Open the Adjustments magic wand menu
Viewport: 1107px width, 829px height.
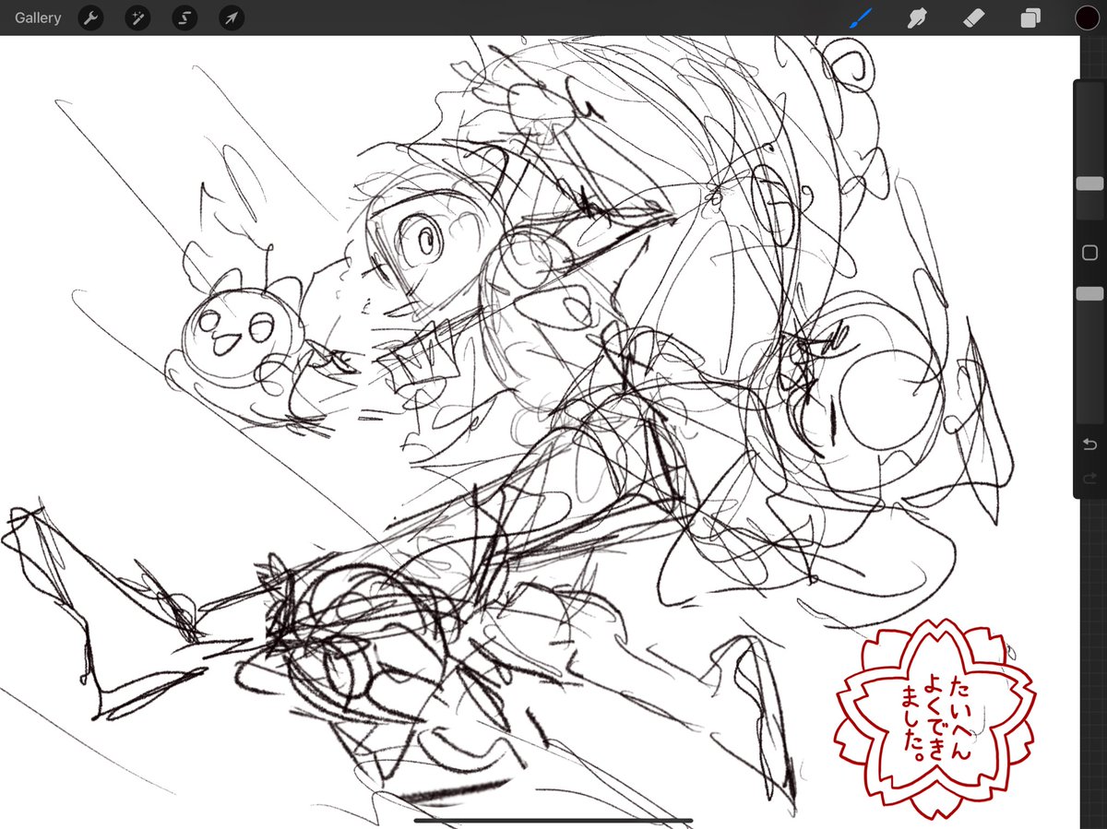(x=137, y=18)
